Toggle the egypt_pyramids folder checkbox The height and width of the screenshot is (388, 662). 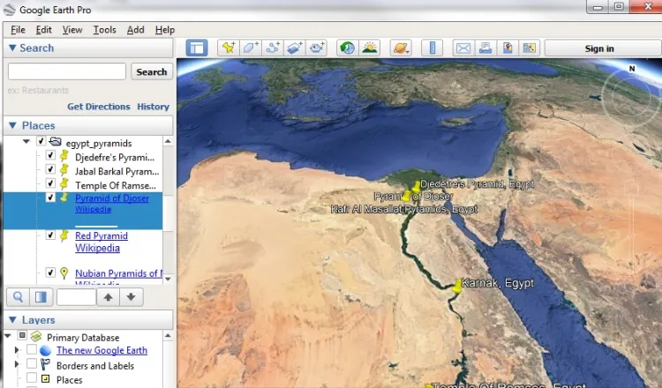(41, 142)
